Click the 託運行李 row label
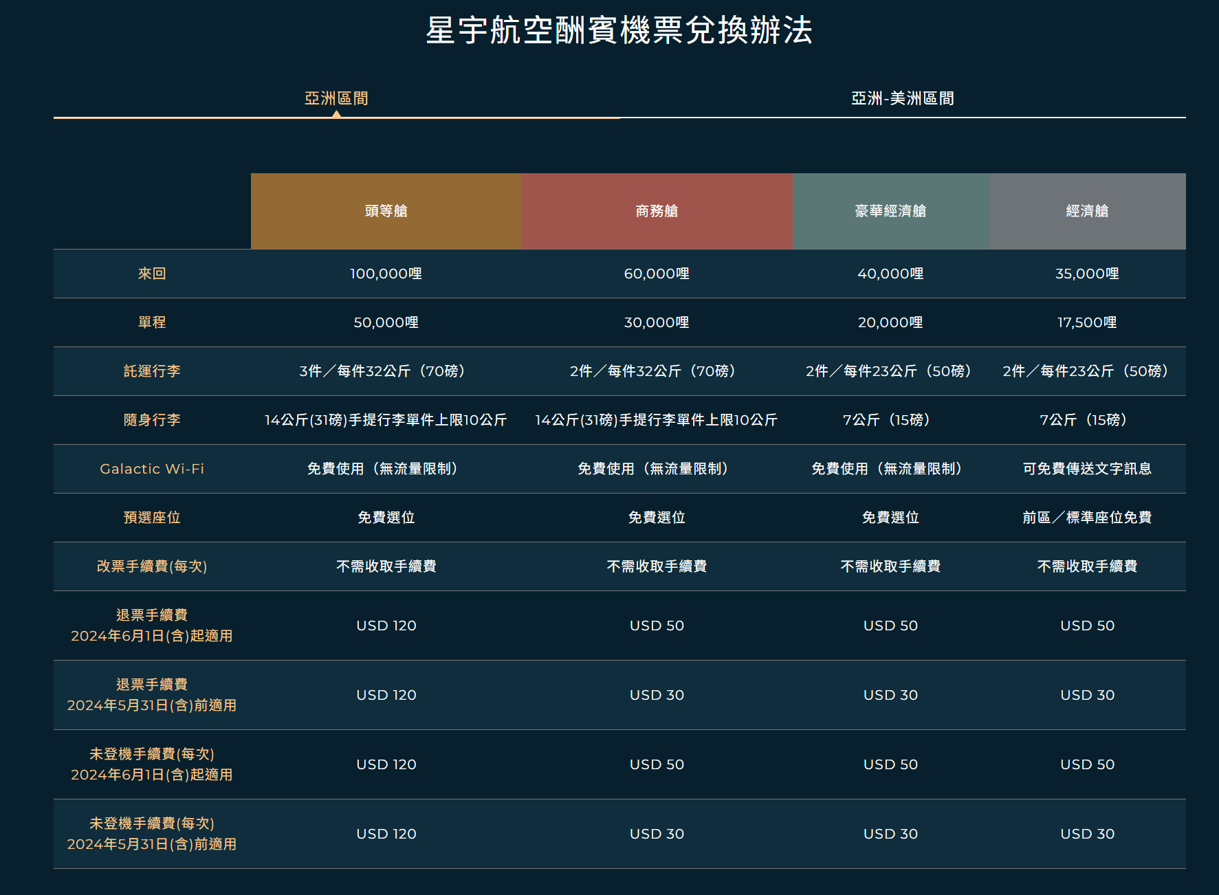The width and height of the screenshot is (1219, 895). click(152, 371)
